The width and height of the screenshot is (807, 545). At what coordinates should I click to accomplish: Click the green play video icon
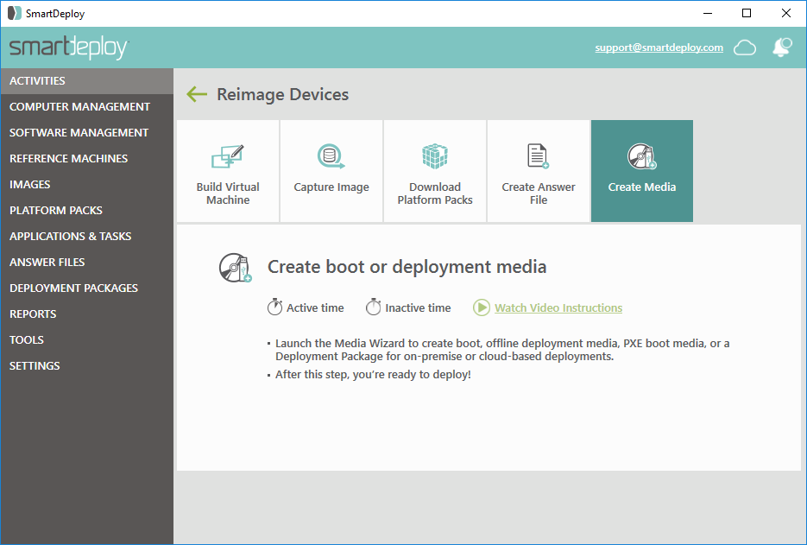coord(481,307)
